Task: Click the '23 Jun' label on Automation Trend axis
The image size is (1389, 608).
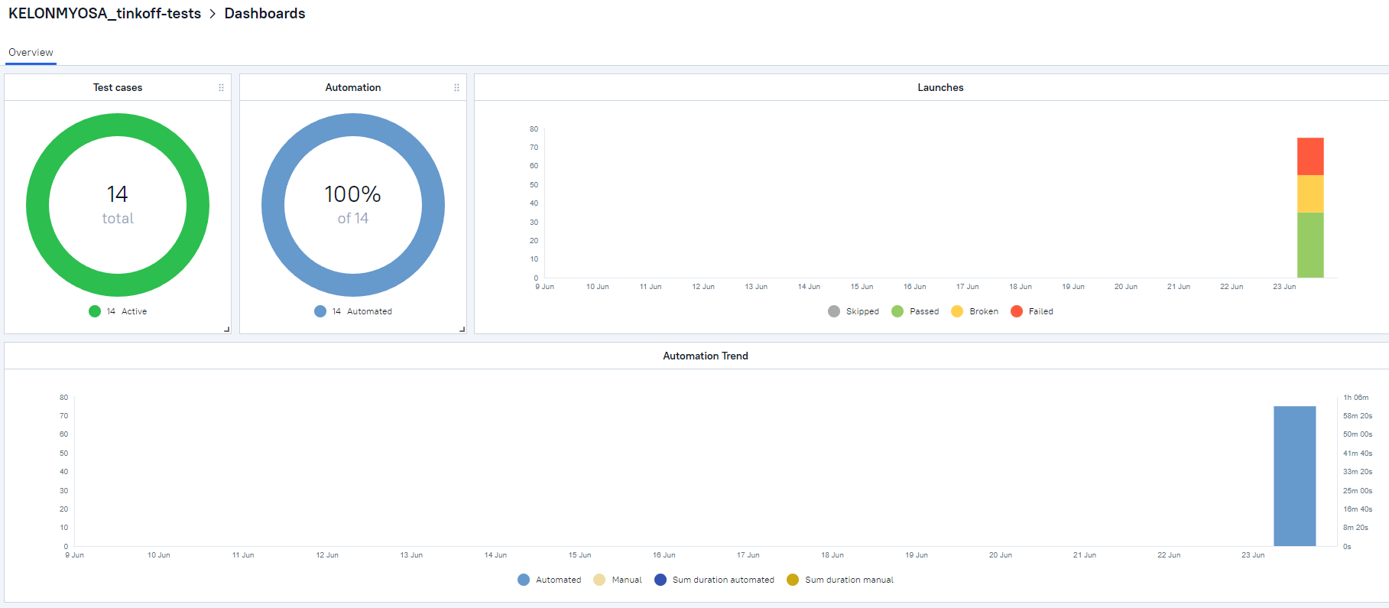Action: 1253,555
